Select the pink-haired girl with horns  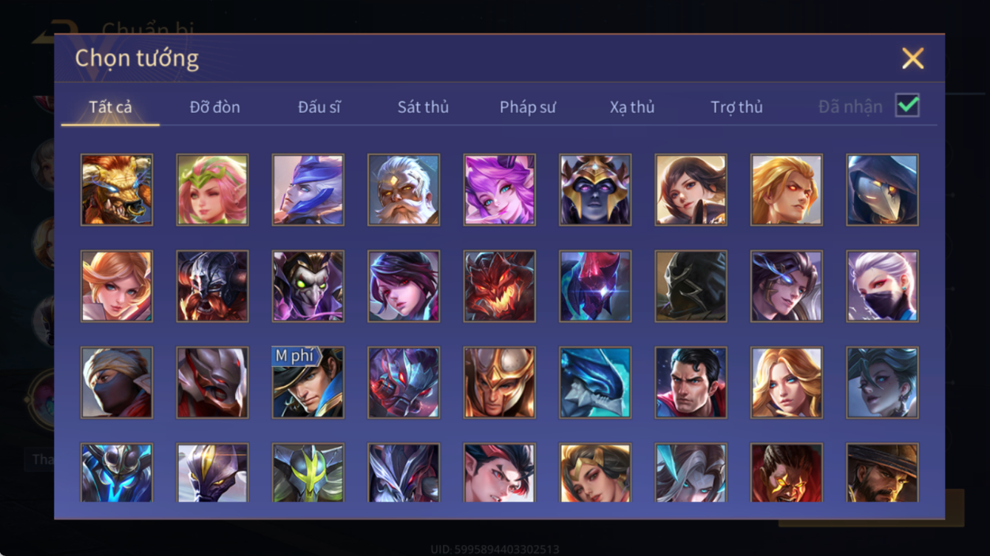499,190
